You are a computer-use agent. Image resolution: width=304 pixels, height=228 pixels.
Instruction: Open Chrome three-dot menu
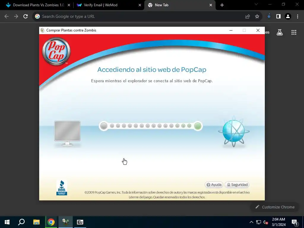(x=297, y=17)
